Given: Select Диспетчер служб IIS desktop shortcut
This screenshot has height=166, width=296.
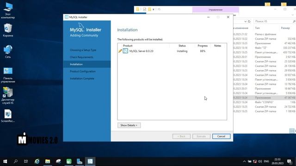Looking at the screenshot, I should pyautogui.click(x=8, y=96).
